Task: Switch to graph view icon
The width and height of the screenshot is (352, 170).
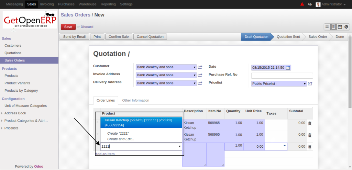Action: pyautogui.click(x=346, y=27)
